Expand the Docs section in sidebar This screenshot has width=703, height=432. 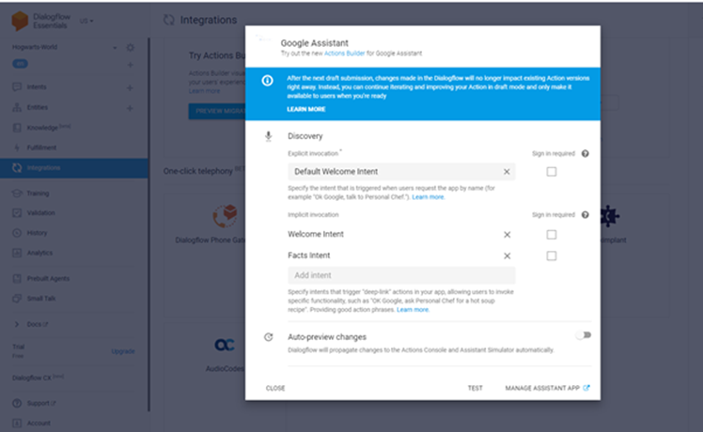[x=17, y=324]
